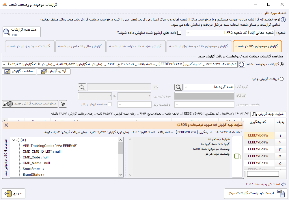289x200 pixels.
Task: Click the filter box below کد رهگیری column
Action: 263,174
